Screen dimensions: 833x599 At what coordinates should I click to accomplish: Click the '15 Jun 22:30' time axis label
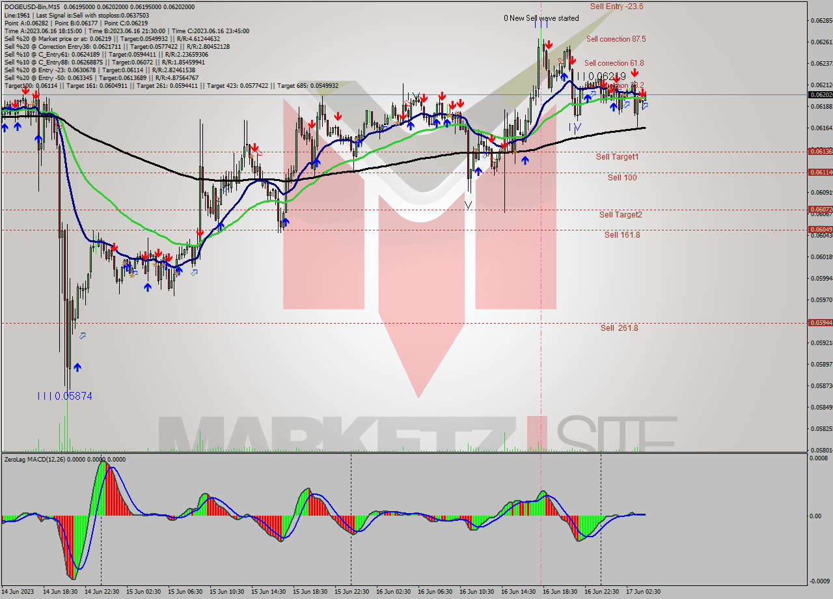click(x=351, y=592)
